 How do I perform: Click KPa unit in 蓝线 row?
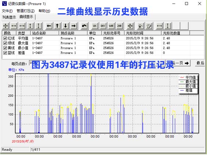pyautogui.click(x=92, y=53)
